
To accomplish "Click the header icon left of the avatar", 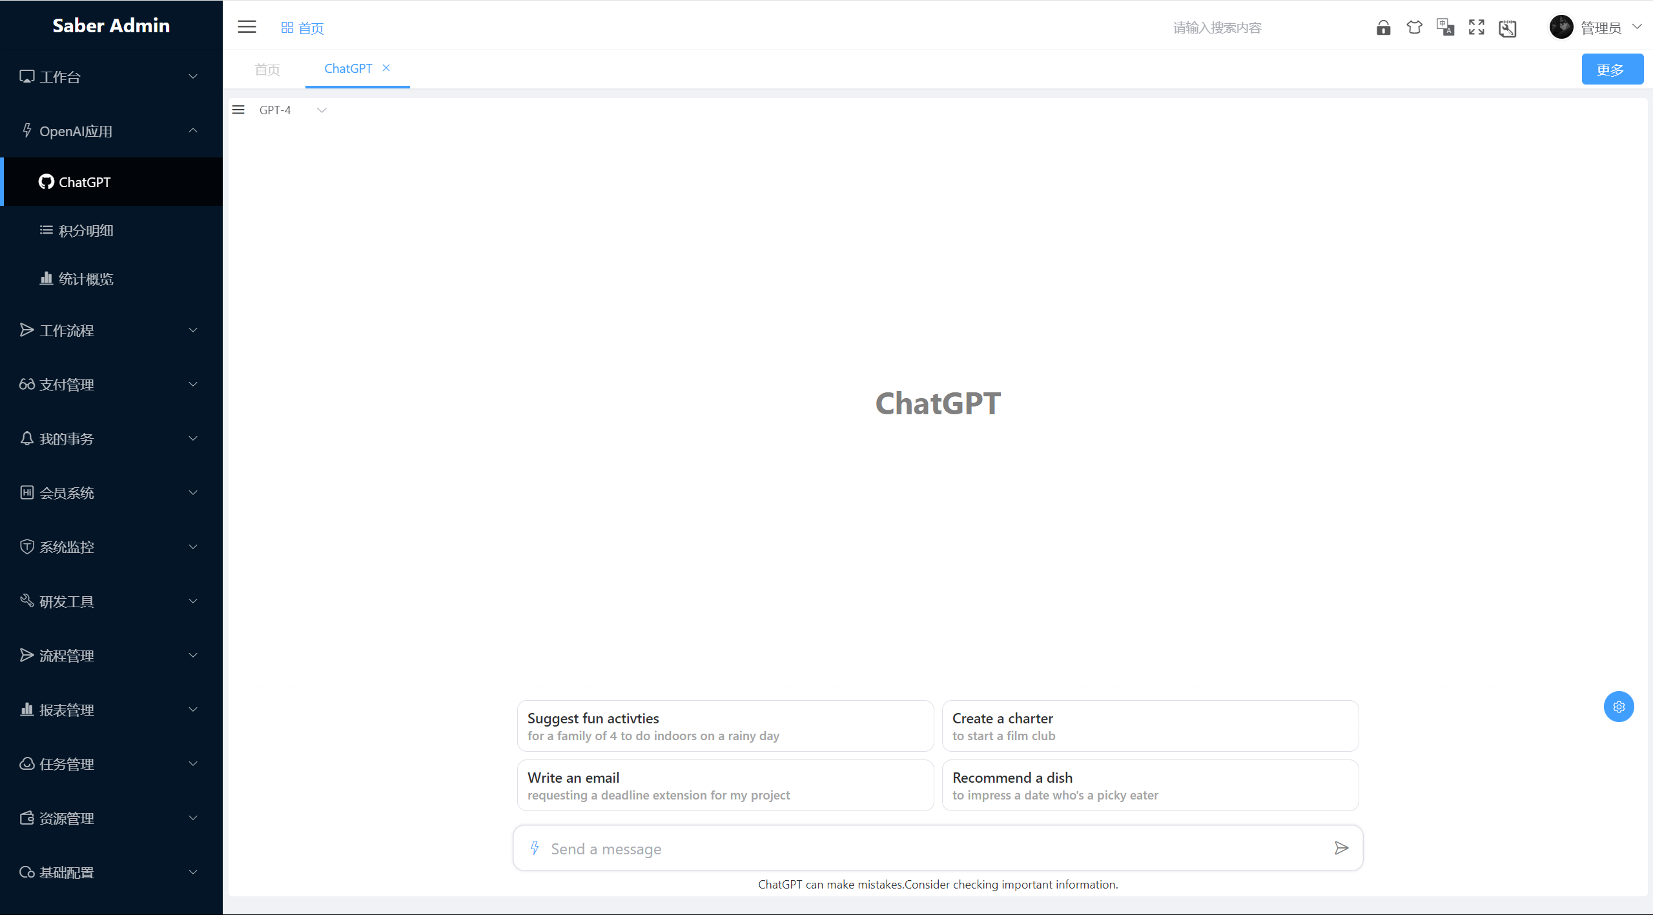I will [1507, 28].
